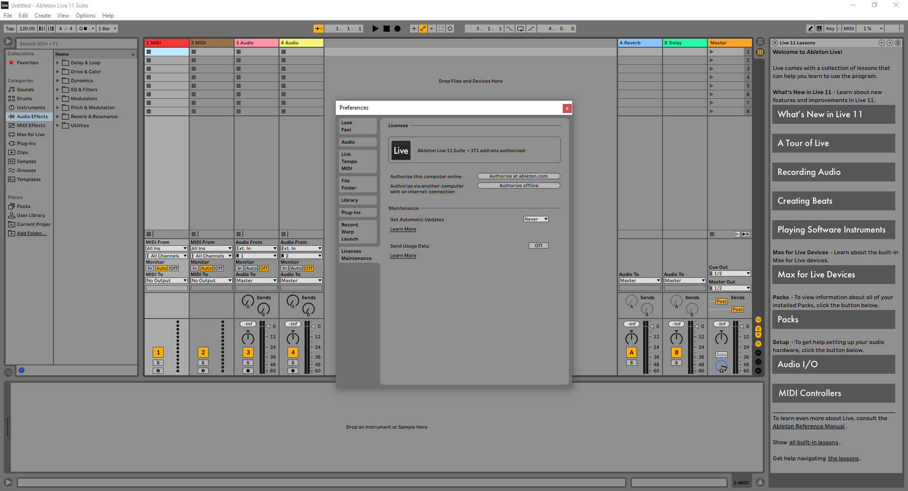The height and width of the screenshot is (491, 908).
Task: Switch to Arrangement view with horizontal-lines icon
Action: point(760,42)
